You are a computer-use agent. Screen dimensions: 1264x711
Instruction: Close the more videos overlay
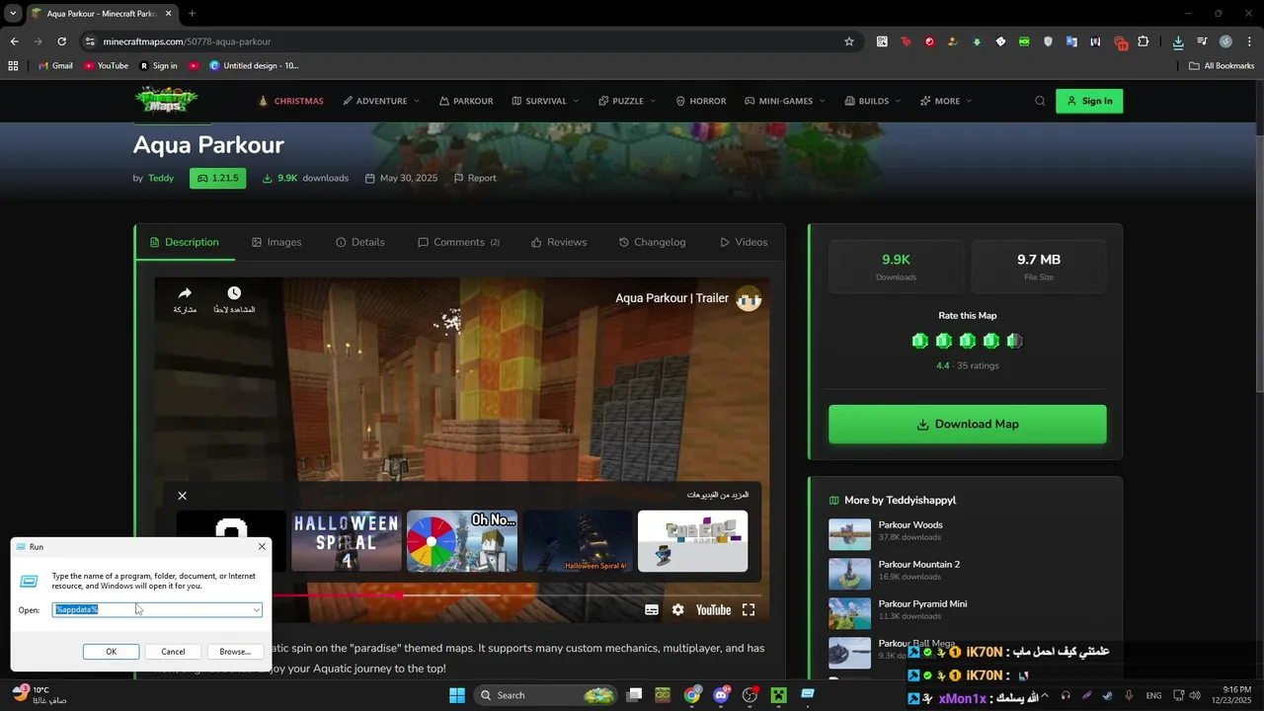coord(182,496)
